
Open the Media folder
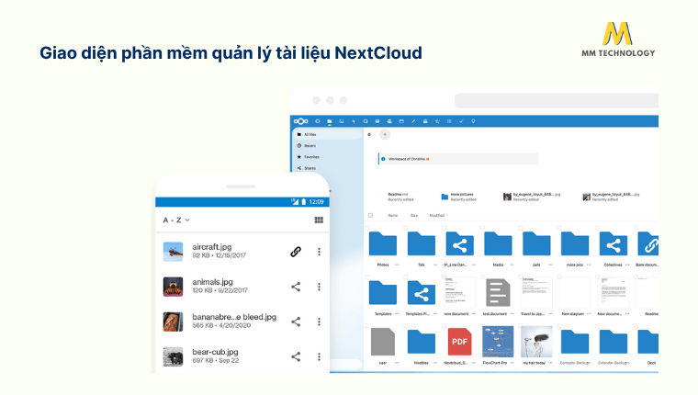pos(498,244)
